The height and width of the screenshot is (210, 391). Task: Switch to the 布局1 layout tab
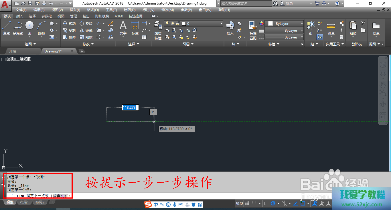[x=24, y=202]
